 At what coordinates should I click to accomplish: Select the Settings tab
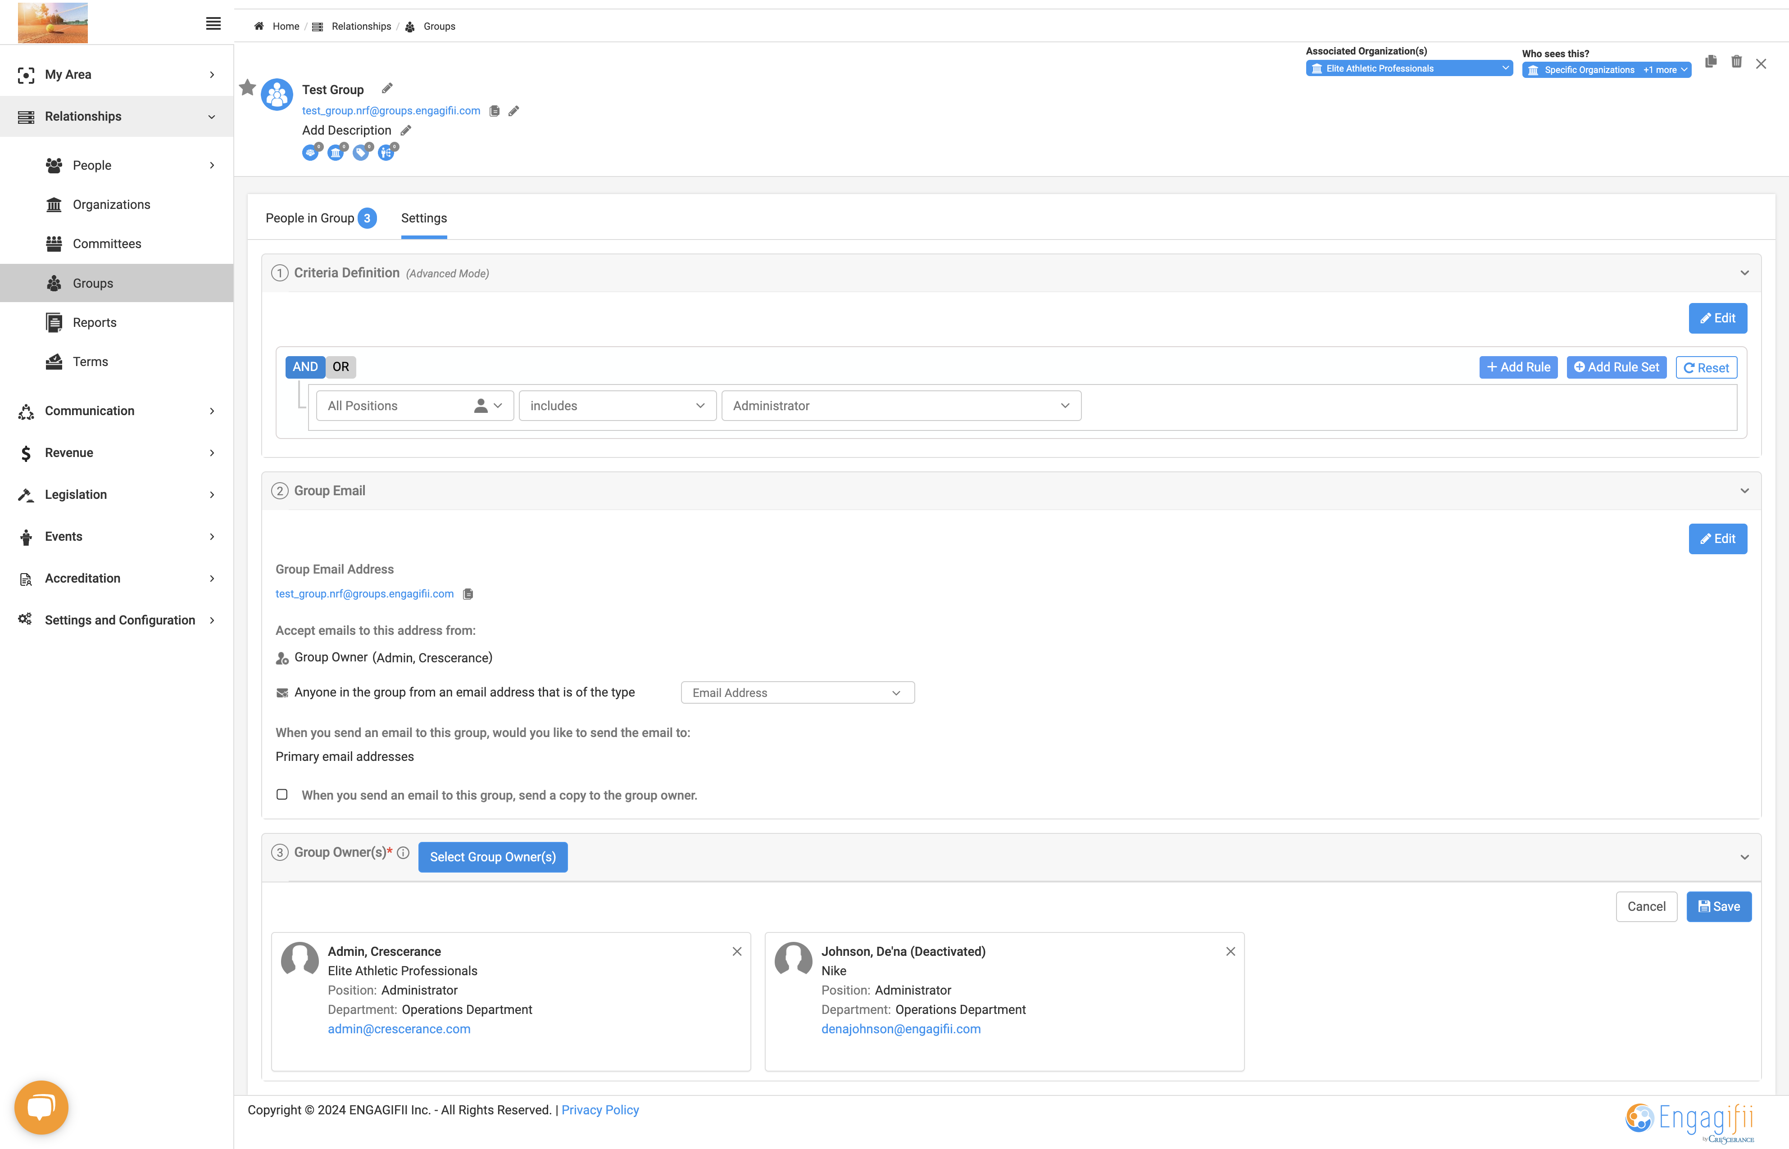tap(424, 219)
